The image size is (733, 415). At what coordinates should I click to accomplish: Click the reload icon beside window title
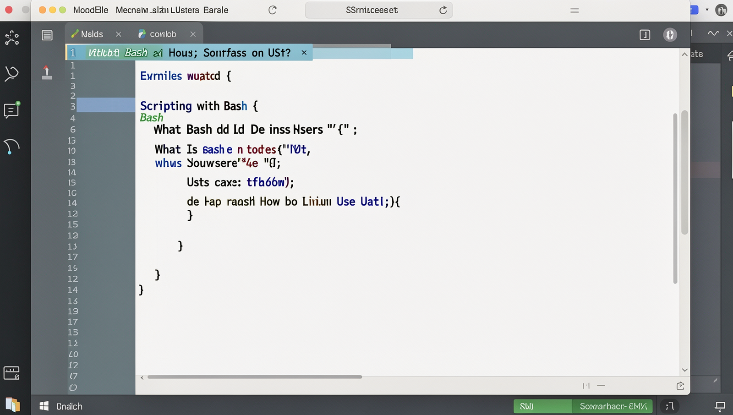(273, 10)
